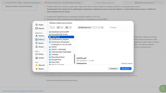Viewport: 166px width, 93px height.
Task: Select Applications in the sidebar favorites
Action: coord(40,36)
